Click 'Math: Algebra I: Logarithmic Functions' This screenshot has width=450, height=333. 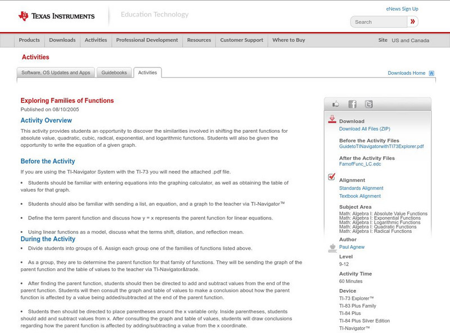click(x=380, y=222)
